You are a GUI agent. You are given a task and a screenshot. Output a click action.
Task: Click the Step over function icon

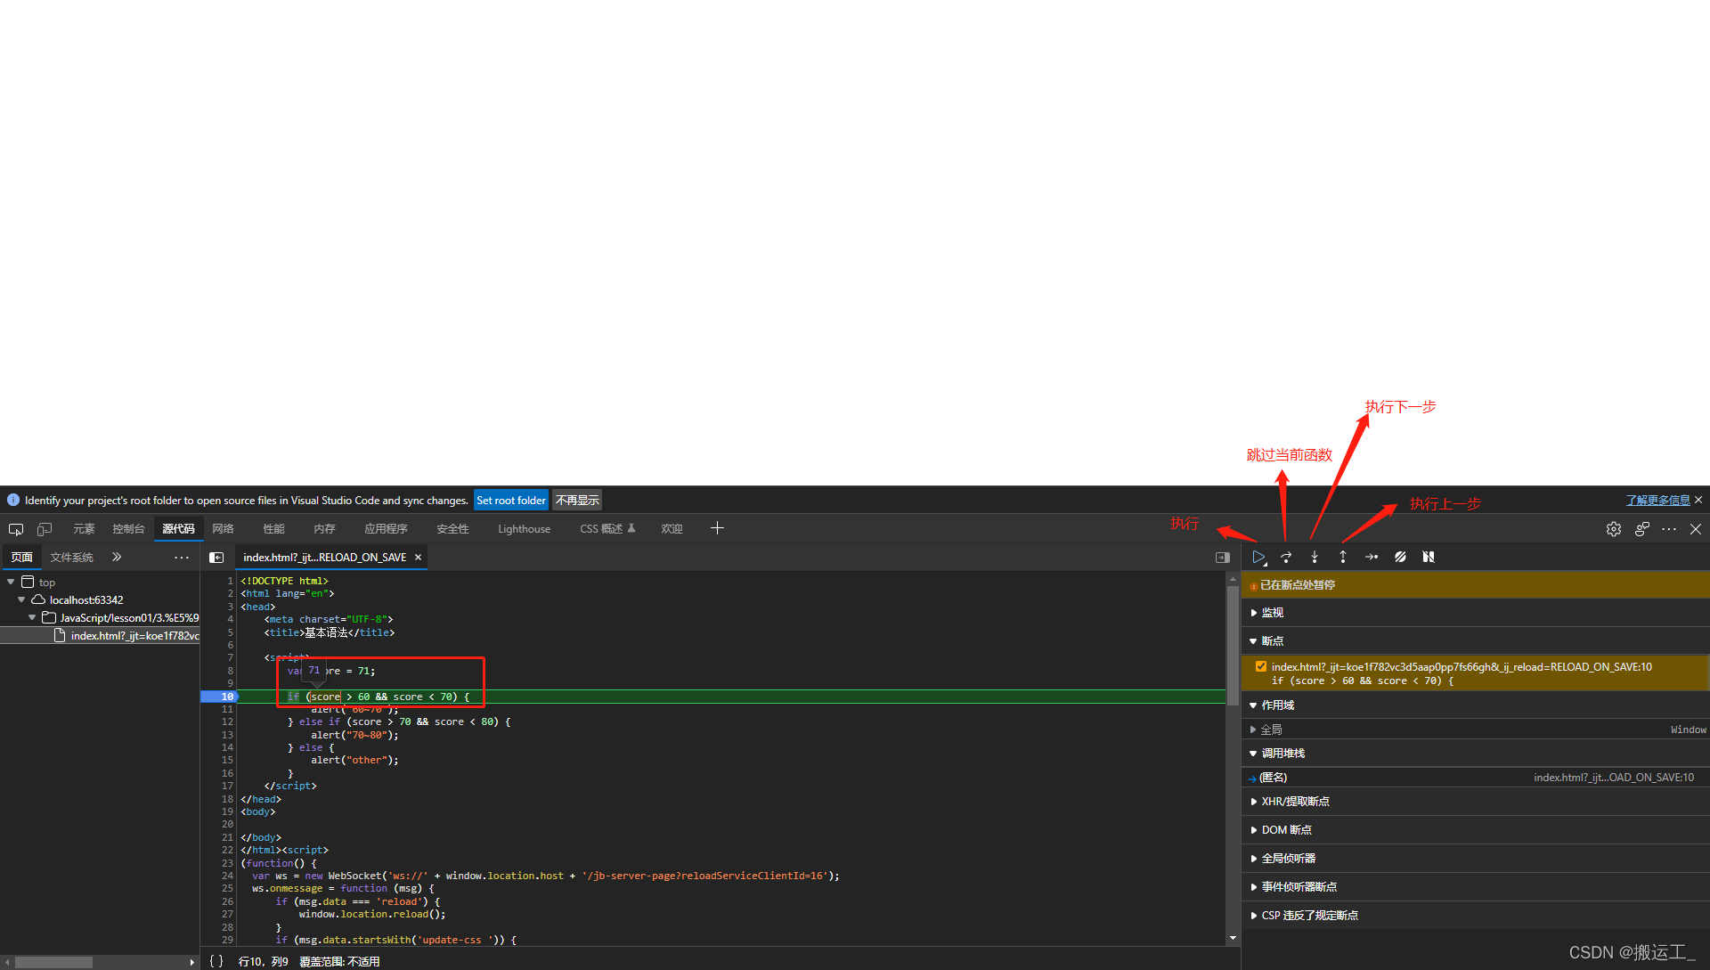(1286, 557)
